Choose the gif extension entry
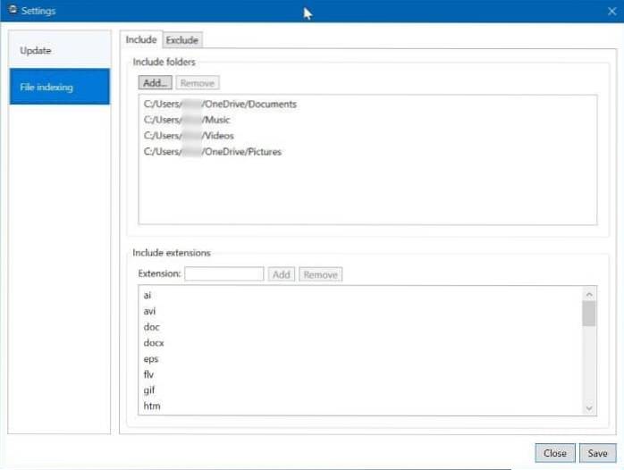The image size is (624, 470). coord(149,390)
